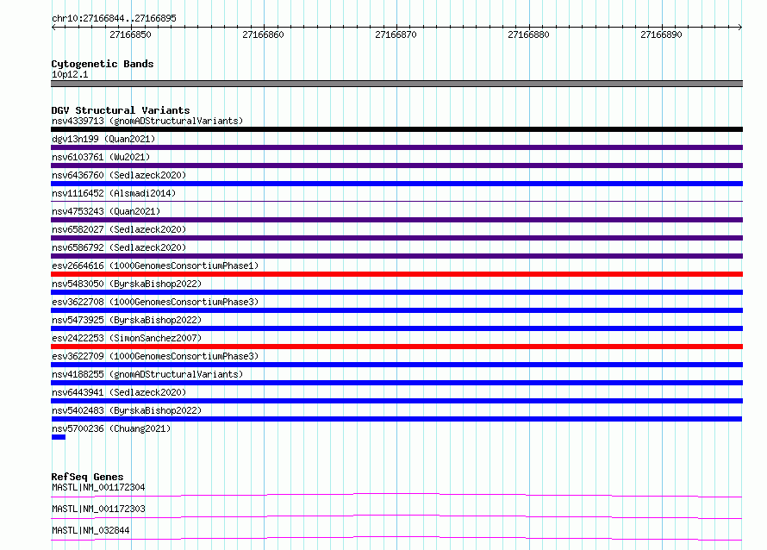Click the blue esv3622709 variant bar
767x550 pixels.
coord(396,365)
